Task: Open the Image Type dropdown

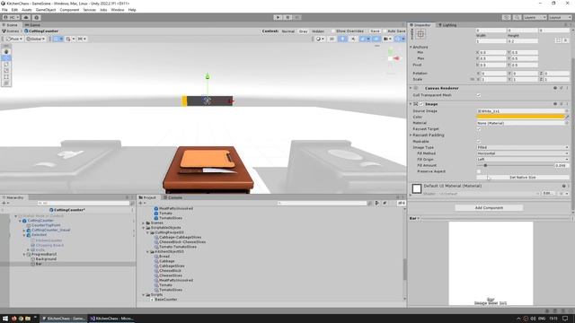Action: [x=523, y=147]
